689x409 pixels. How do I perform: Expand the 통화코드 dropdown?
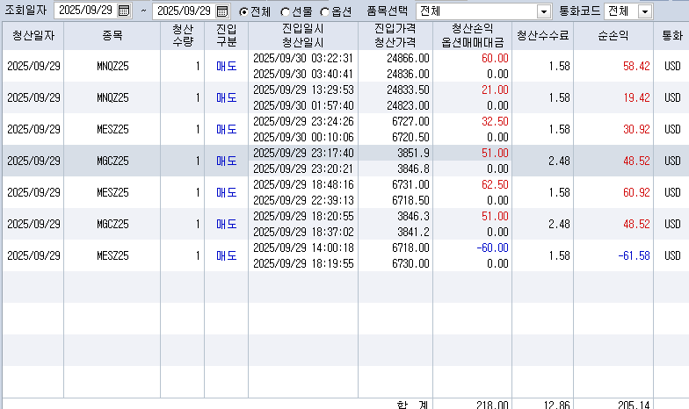645,11
